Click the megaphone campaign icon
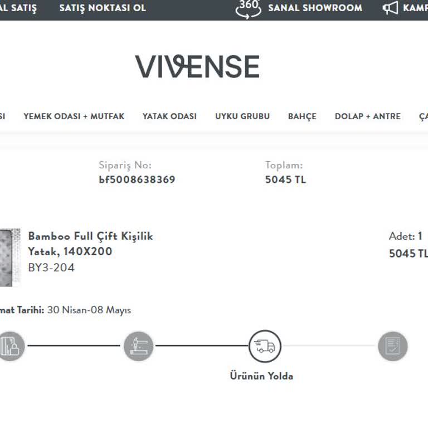 390,8
